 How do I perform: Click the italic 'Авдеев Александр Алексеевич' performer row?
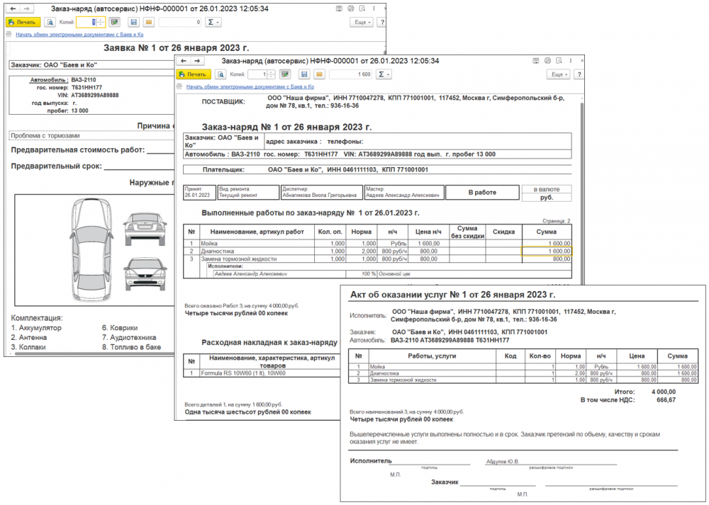(x=250, y=273)
